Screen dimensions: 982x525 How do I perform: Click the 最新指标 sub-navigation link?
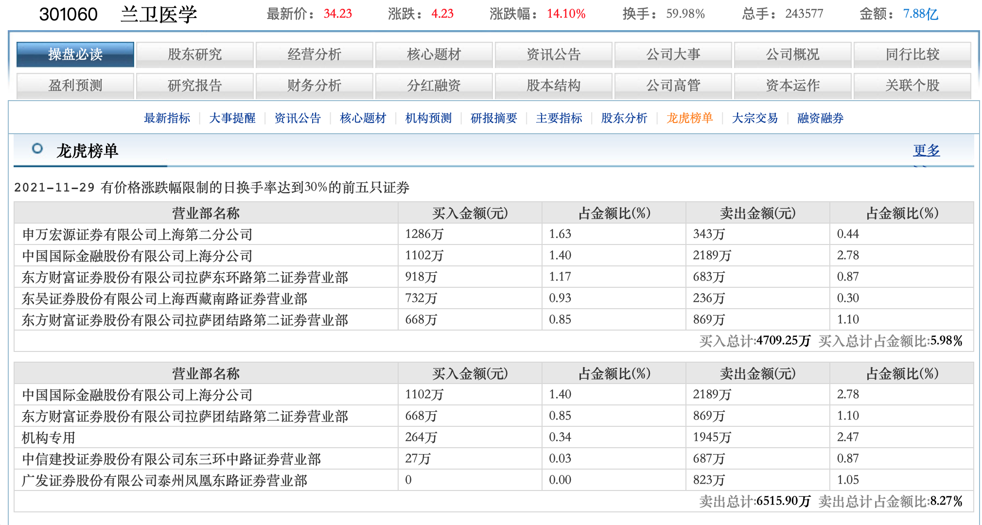pos(167,118)
